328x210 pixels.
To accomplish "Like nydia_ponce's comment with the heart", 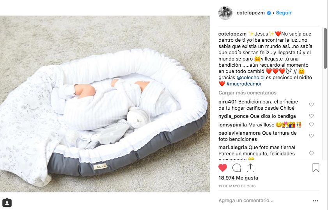I will (x=311, y=116).
